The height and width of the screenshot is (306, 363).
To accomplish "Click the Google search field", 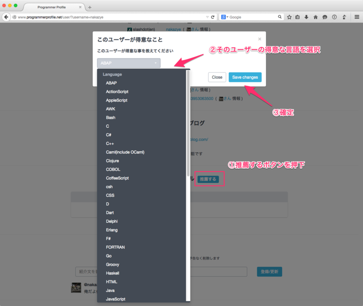I will 253,17.
